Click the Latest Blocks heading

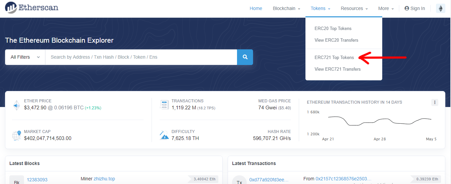[24, 163]
